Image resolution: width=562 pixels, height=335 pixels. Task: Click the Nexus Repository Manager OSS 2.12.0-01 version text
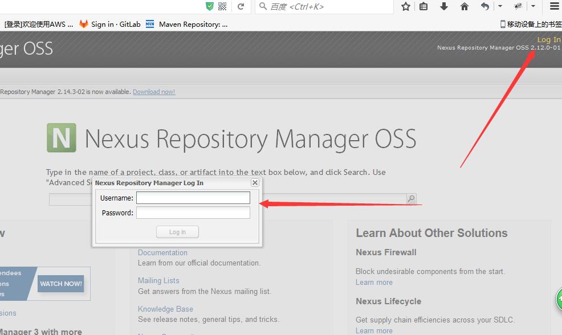point(499,48)
